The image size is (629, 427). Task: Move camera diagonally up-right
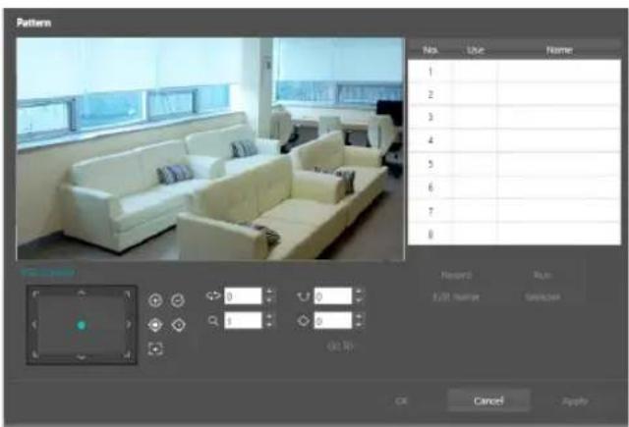(127, 294)
